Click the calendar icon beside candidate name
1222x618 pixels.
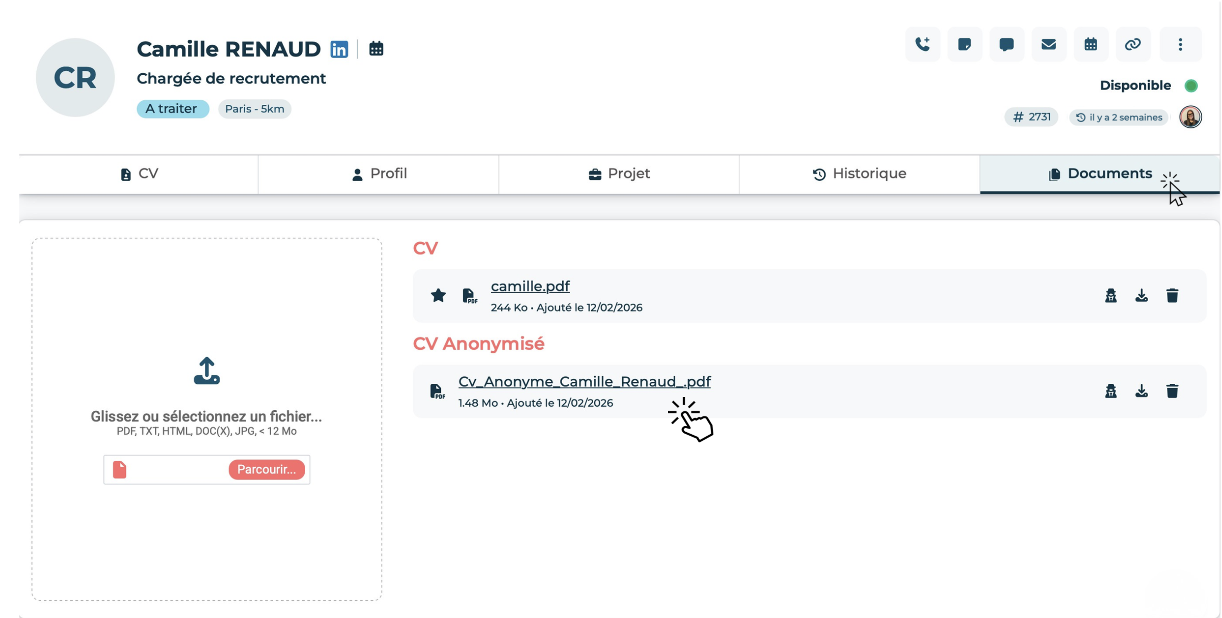tap(376, 49)
